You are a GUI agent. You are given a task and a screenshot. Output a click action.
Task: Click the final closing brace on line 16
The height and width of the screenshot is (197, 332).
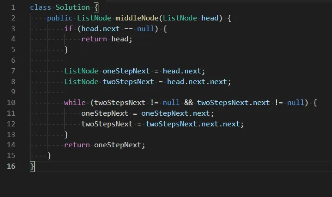pyautogui.click(x=32, y=166)
